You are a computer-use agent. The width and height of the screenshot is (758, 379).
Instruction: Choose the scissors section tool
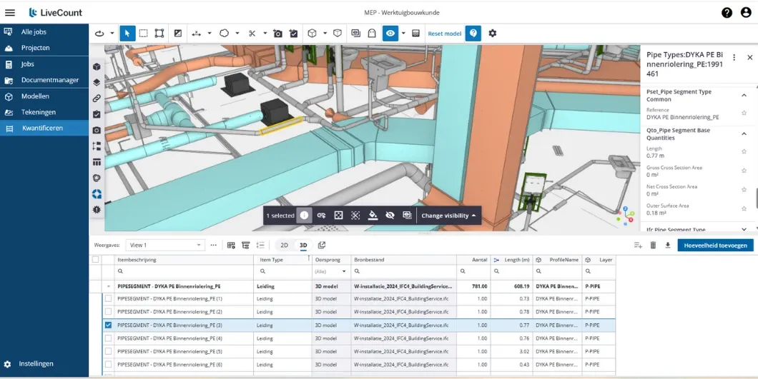(x=252, y=34)
